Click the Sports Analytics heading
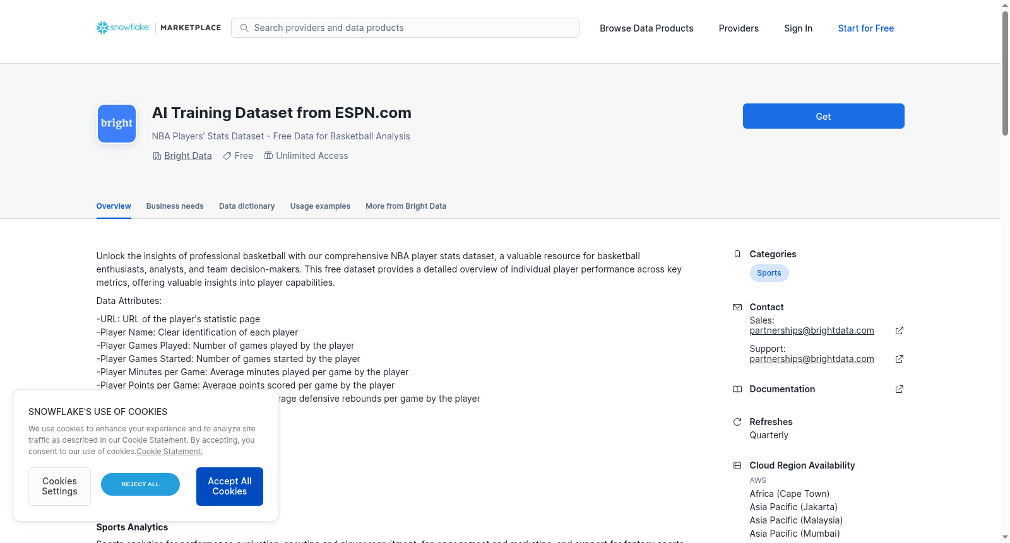This screenshot has height=543, width=1010. pos(132,527)
